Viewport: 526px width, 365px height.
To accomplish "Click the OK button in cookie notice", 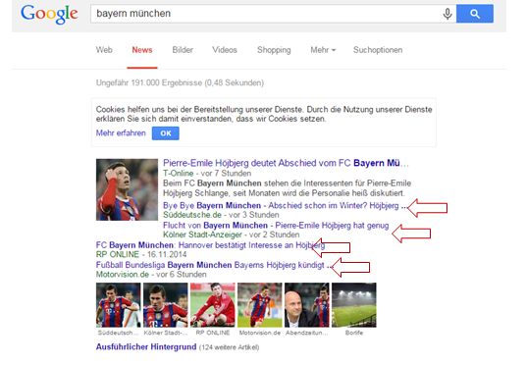I will (x=166, y=133).
